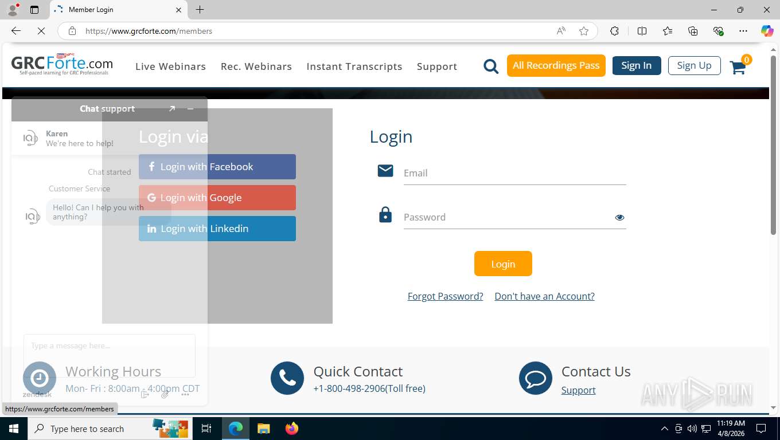Click the page vertical scrollbar

pos(773,144)
